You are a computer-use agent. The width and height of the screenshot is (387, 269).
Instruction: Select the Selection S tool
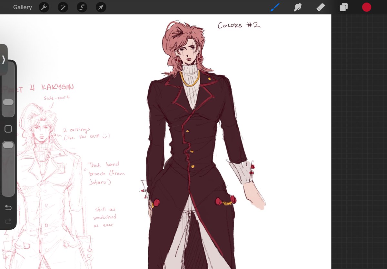tap(82, 7)
